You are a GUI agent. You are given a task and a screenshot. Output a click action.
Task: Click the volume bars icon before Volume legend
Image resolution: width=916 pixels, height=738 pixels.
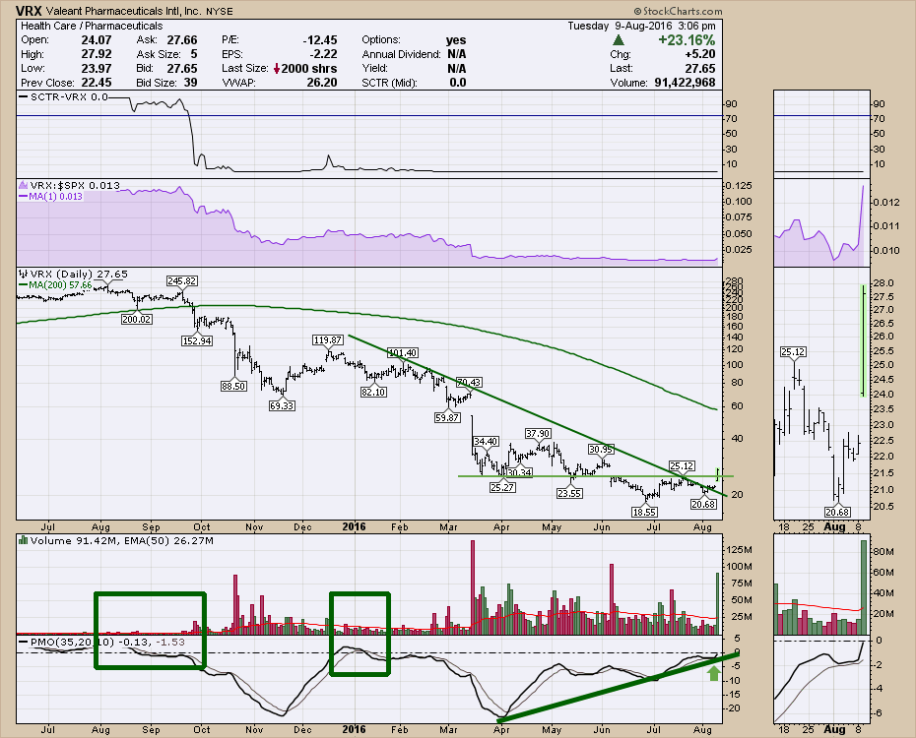pos(24,541)
